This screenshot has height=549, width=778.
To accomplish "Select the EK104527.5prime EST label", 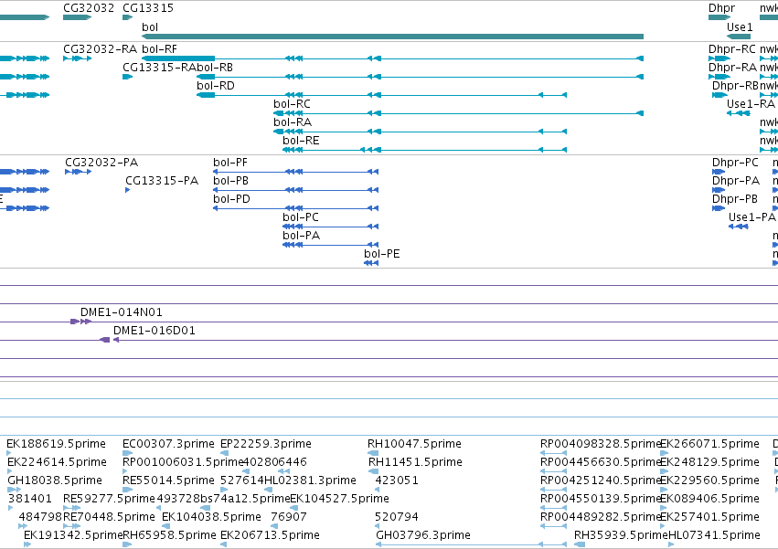I will pos(339,499).
